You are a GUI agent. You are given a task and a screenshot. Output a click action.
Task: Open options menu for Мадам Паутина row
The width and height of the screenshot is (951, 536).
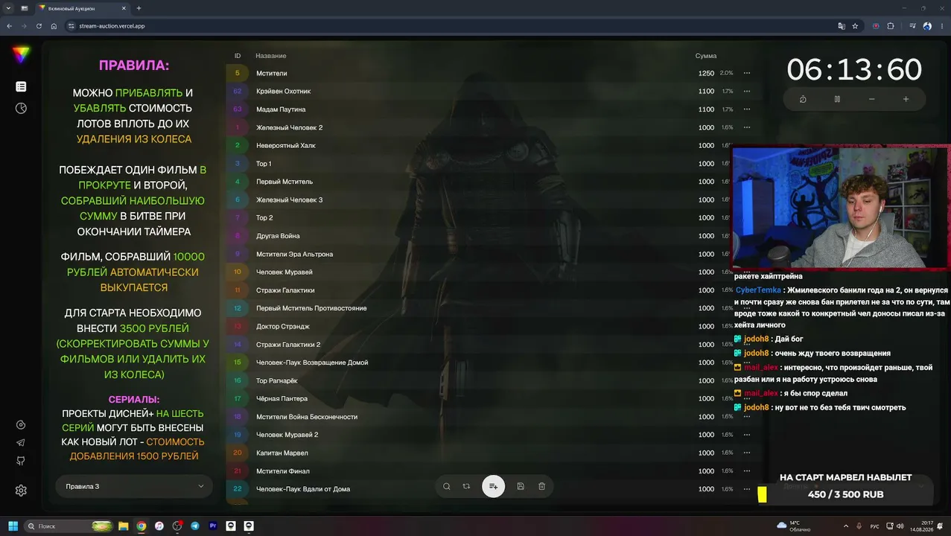coord(747,109)
